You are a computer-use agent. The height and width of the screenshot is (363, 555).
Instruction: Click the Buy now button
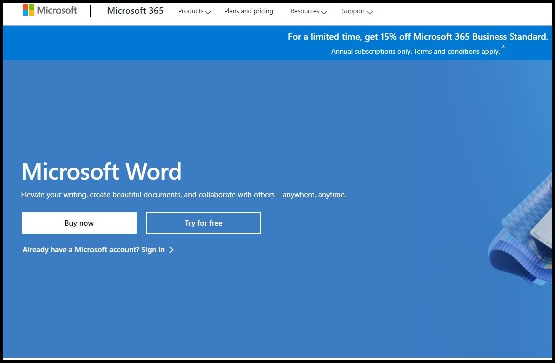pos(79,223)
